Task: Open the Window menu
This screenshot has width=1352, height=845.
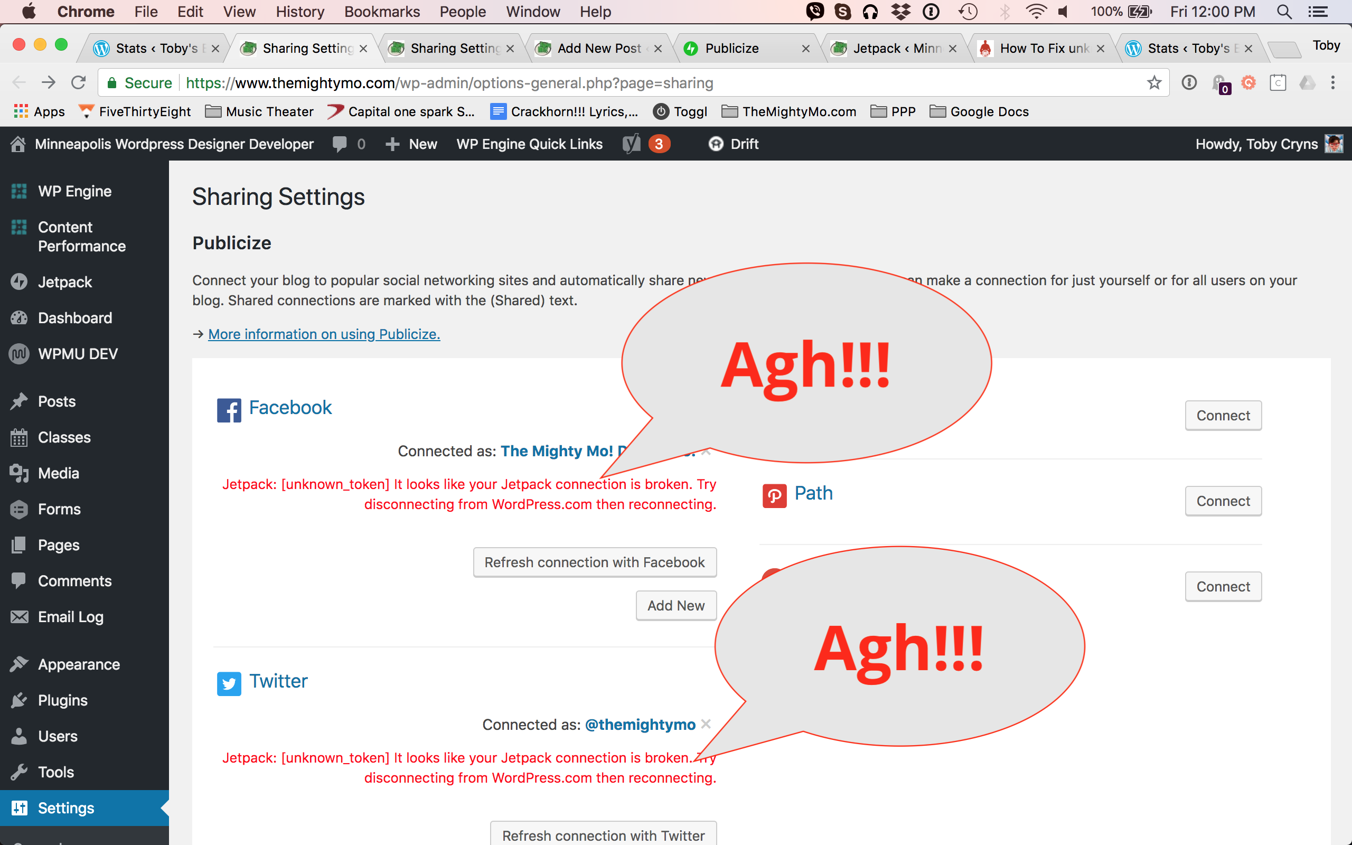Action: coord(533,11)
